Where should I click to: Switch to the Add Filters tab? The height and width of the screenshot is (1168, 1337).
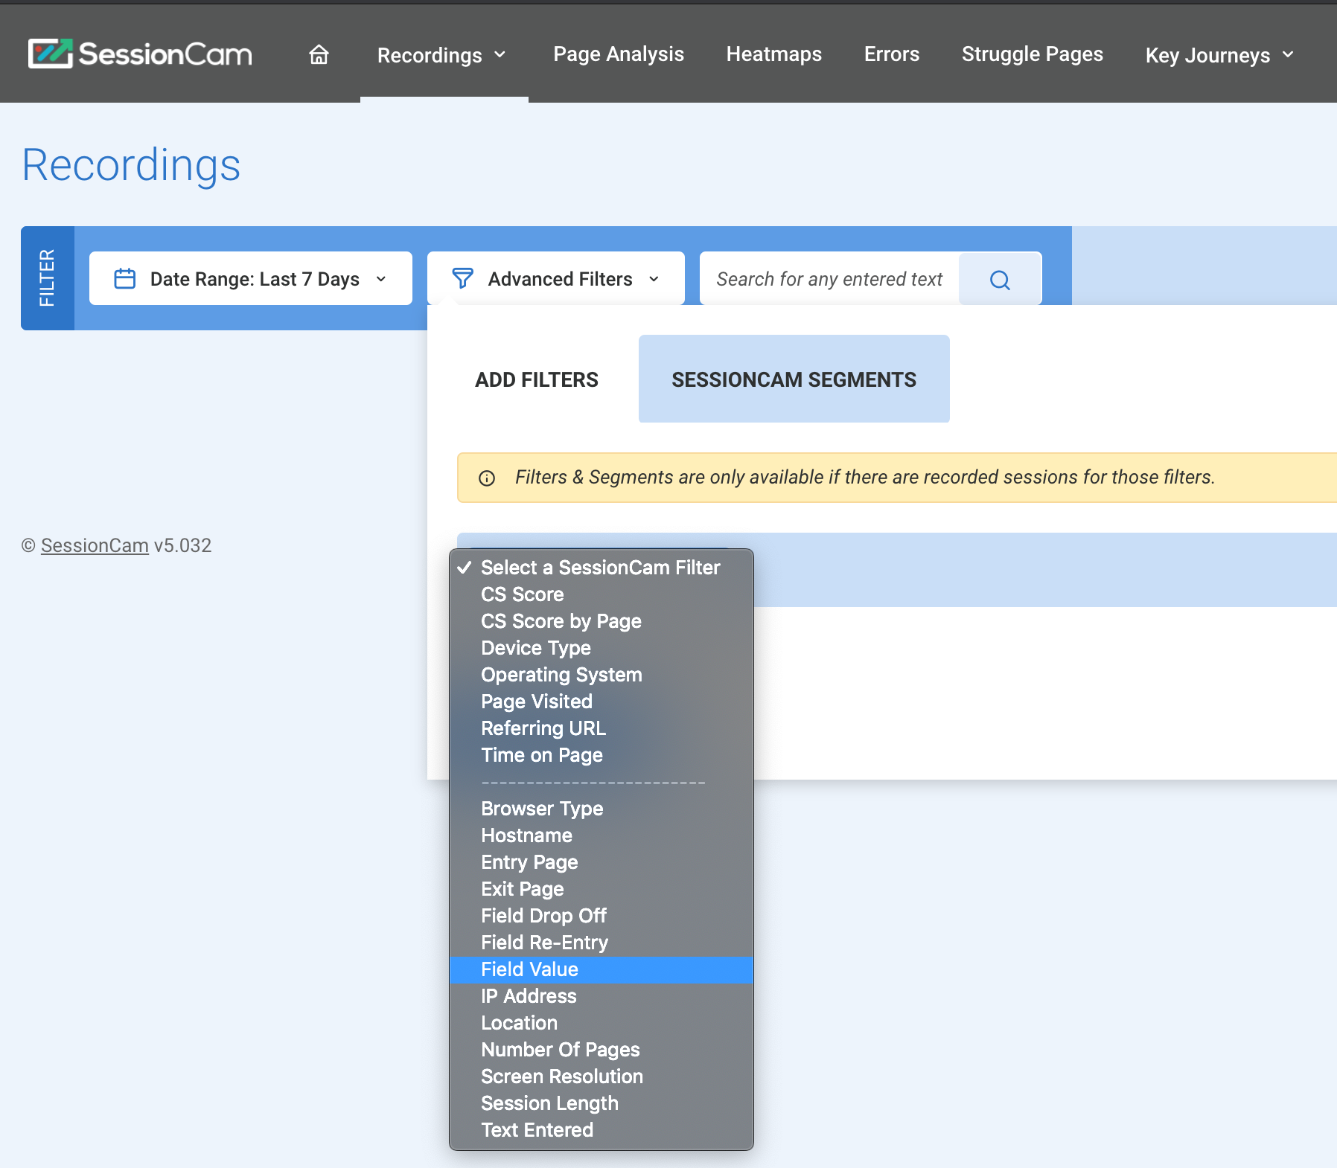[536, 379]
